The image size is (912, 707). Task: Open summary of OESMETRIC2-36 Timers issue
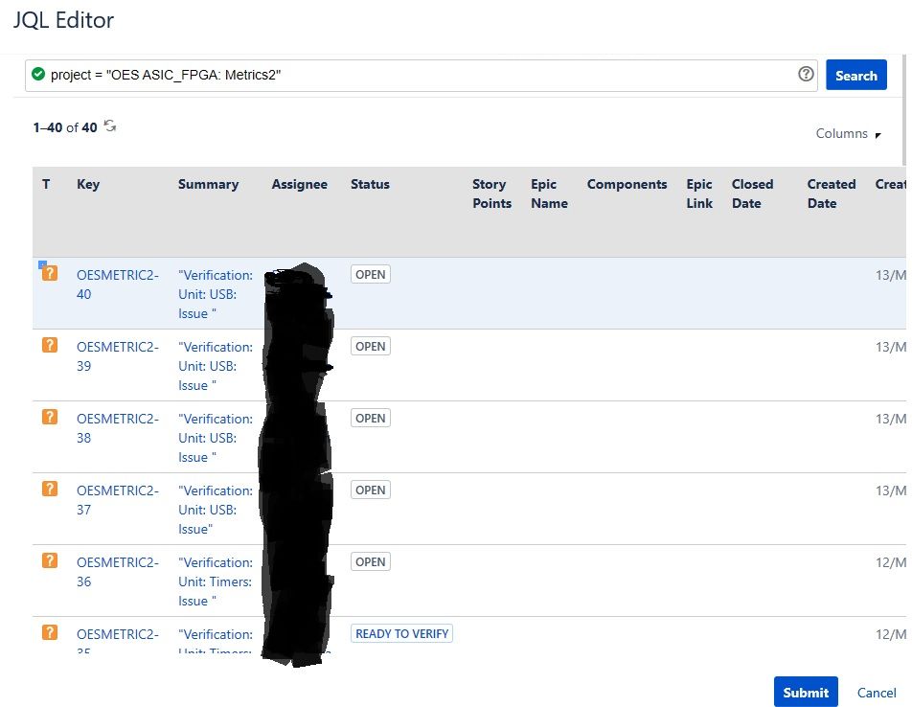coord(216,582)
